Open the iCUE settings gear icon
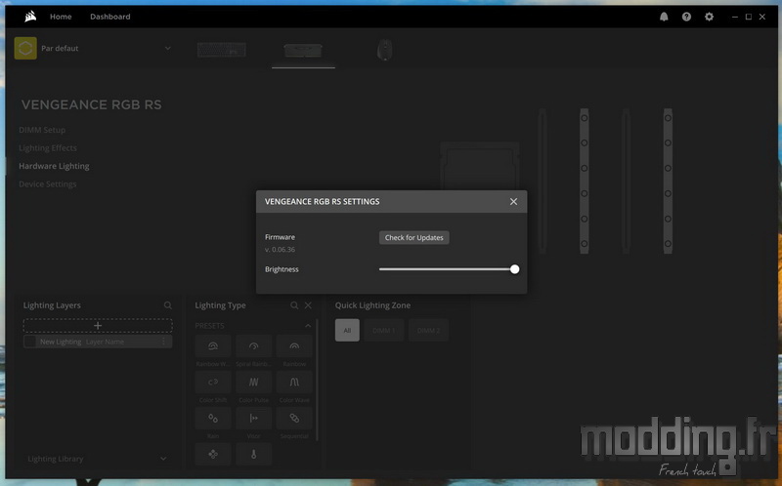Viewport: 782px width, 486px height. tap(710, 17)
